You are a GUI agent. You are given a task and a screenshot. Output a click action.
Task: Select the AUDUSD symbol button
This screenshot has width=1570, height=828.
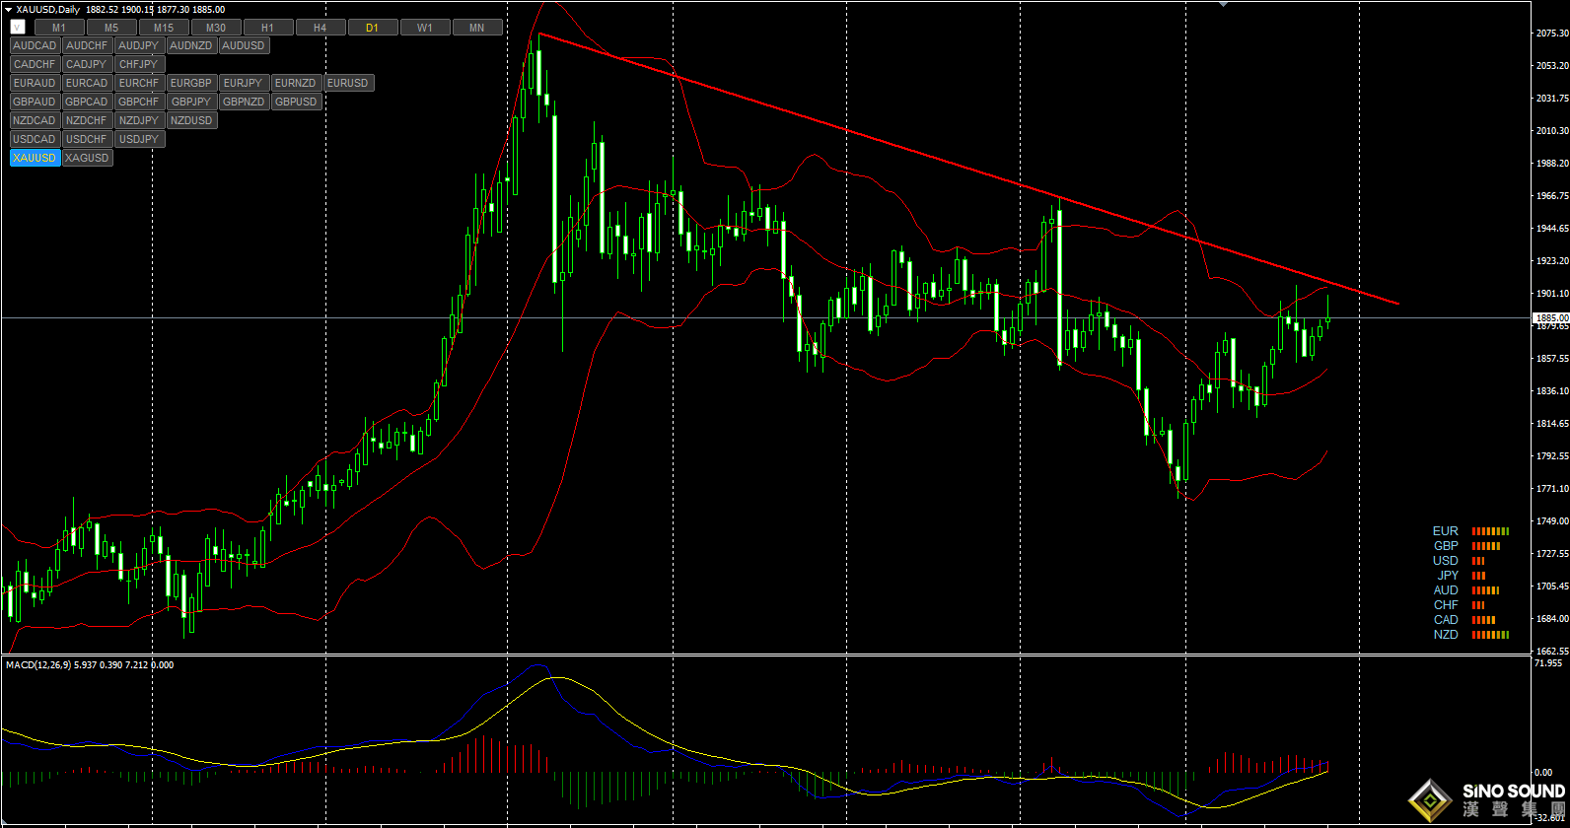click(x=244, y=45)
